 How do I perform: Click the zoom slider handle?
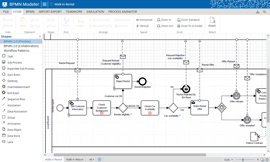click(x=243, y=160)
